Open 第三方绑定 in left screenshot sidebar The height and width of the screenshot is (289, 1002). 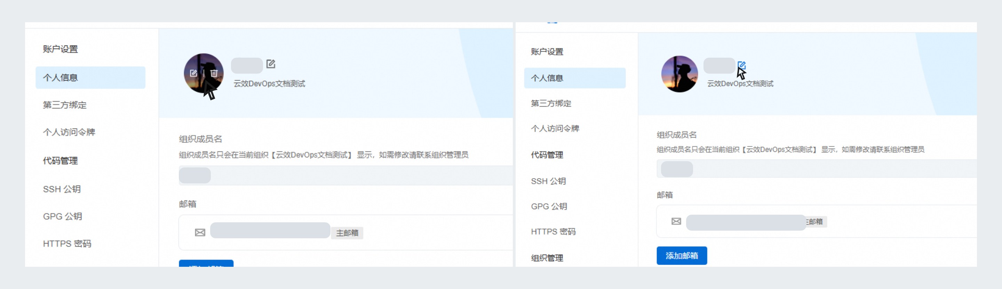(65, 105)
